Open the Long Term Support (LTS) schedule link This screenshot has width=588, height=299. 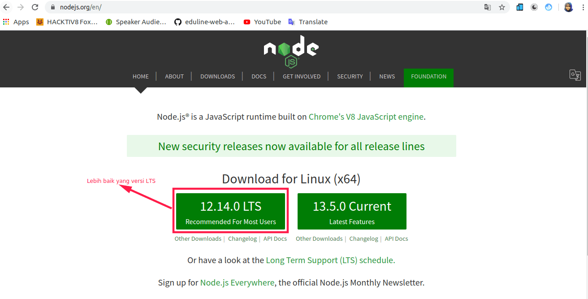pos(330,260)
